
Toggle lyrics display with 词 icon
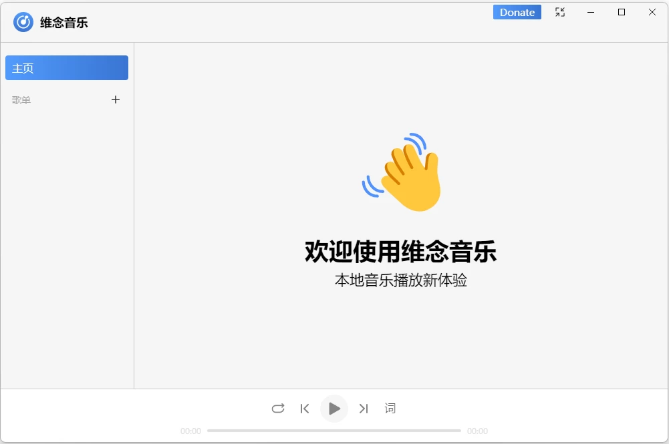[390, 409]
